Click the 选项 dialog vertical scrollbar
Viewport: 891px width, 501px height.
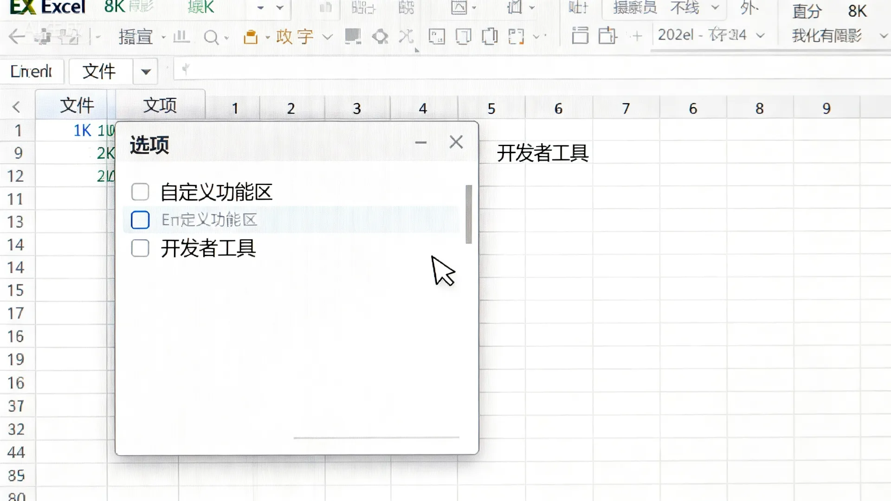pos(469,214)
